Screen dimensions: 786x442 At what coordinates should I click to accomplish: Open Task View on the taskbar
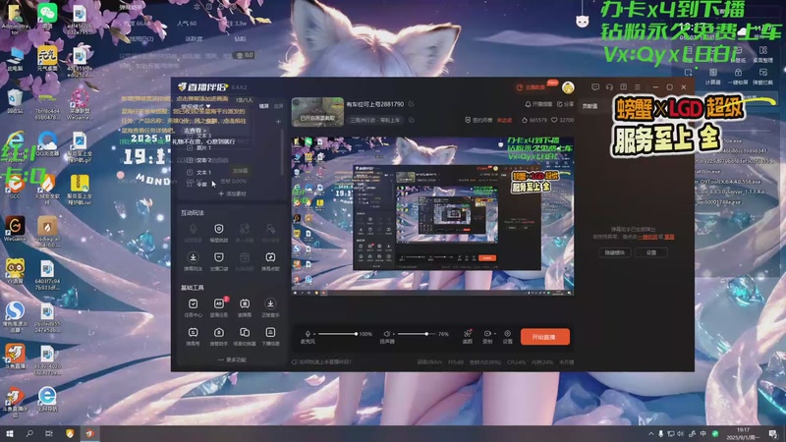click(x=48, y=433)
